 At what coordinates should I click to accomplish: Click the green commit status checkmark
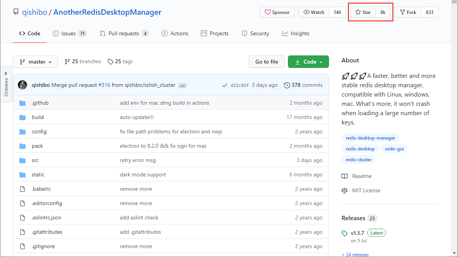click(x=225, y=85)
